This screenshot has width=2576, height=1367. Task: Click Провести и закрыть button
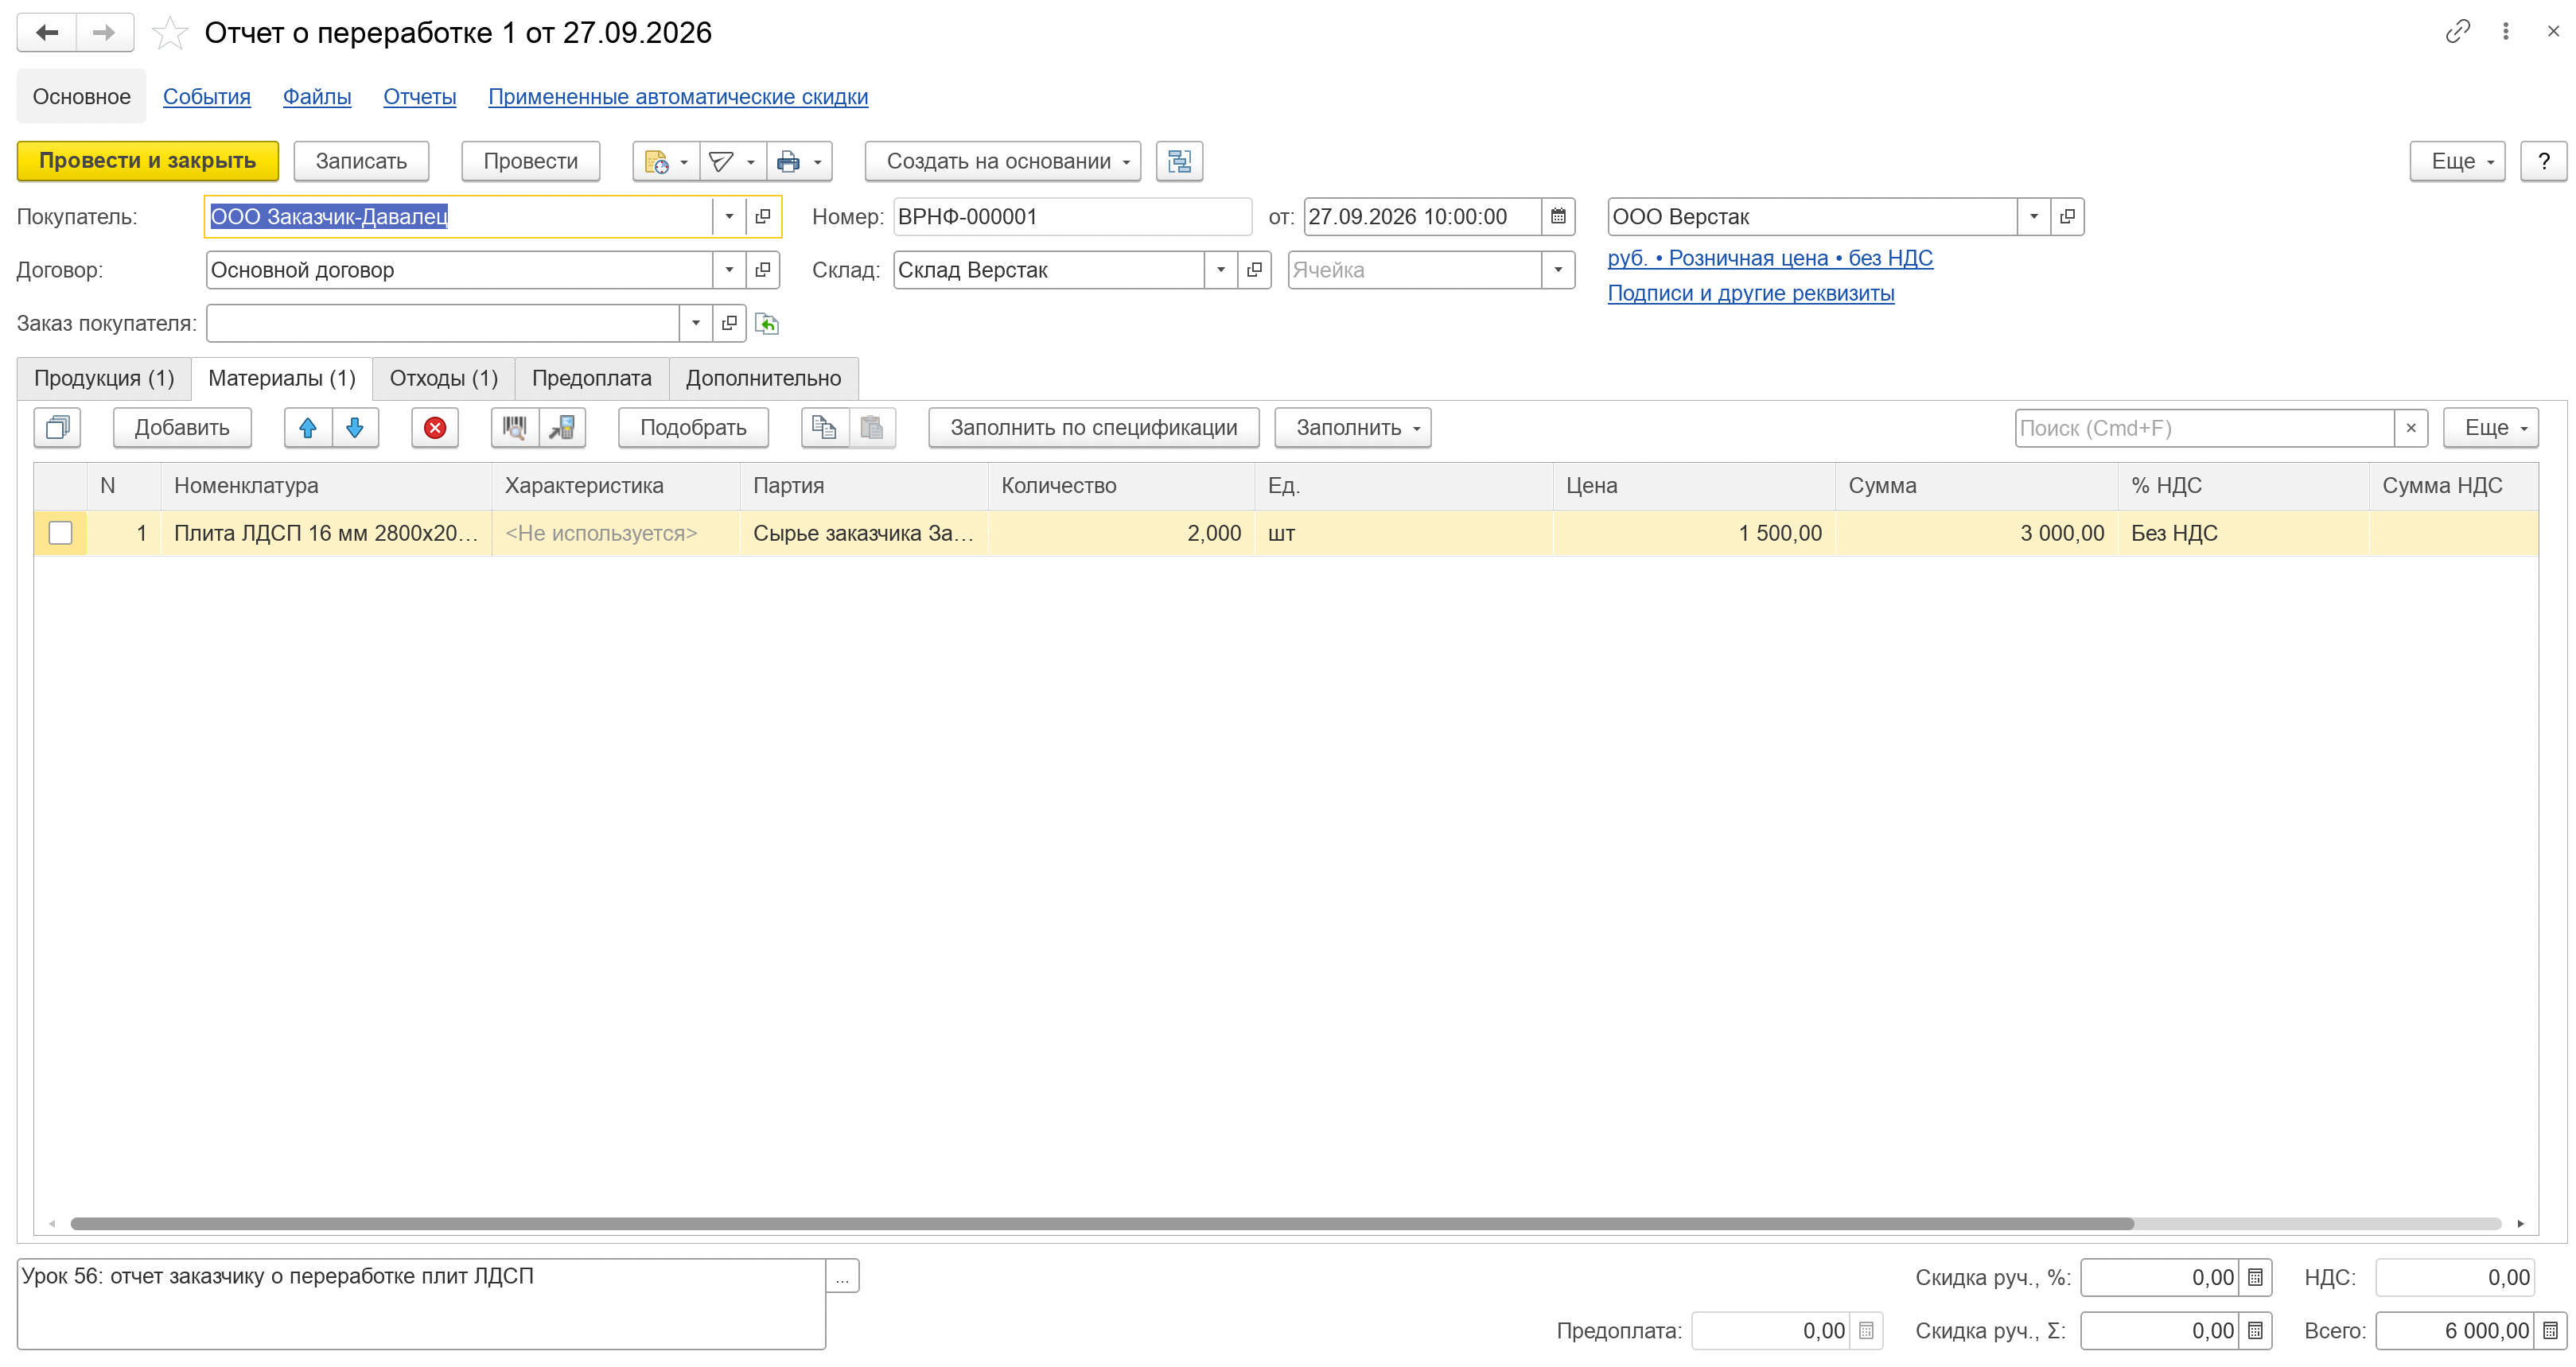tap(148, 161)
